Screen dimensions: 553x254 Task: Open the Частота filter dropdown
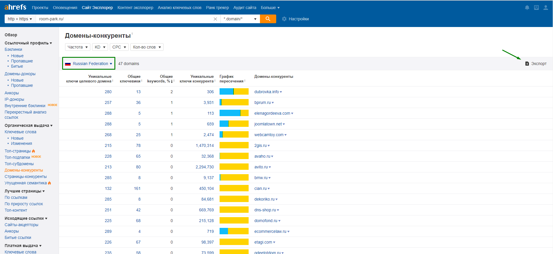pyautogui.click(x=78, y=47)
